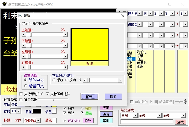Click stop icon before 朗读圣经
The height and width of the screenshot is (127, 189).
click(x=156, y=102)
